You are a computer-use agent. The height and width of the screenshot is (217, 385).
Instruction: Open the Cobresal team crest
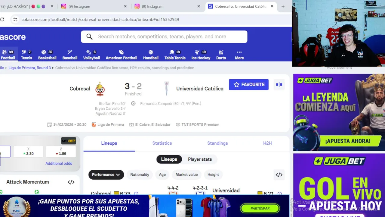[100, 89]
